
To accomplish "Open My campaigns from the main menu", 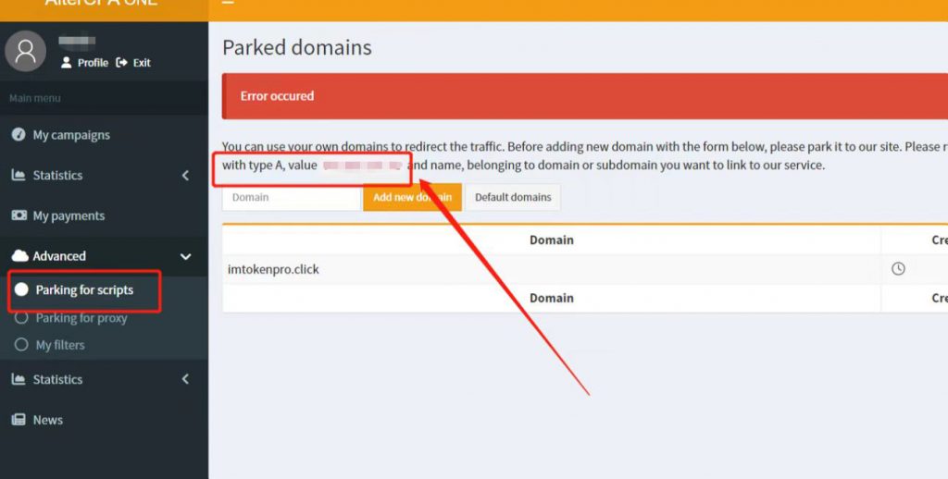I will coord(71,135).
